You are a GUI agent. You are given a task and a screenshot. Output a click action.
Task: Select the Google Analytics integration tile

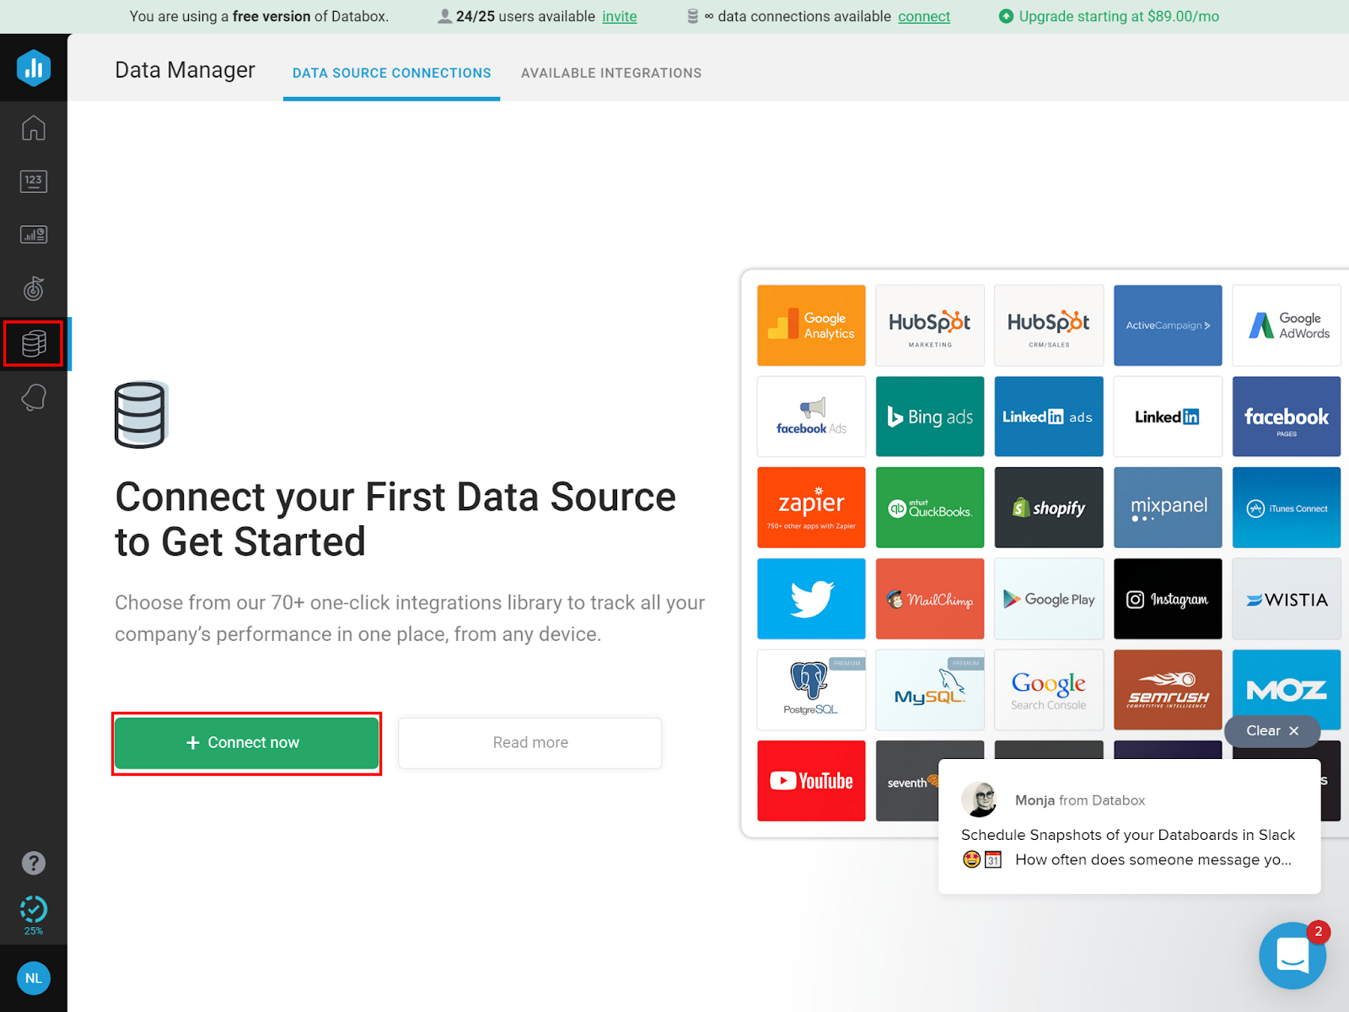810,326
